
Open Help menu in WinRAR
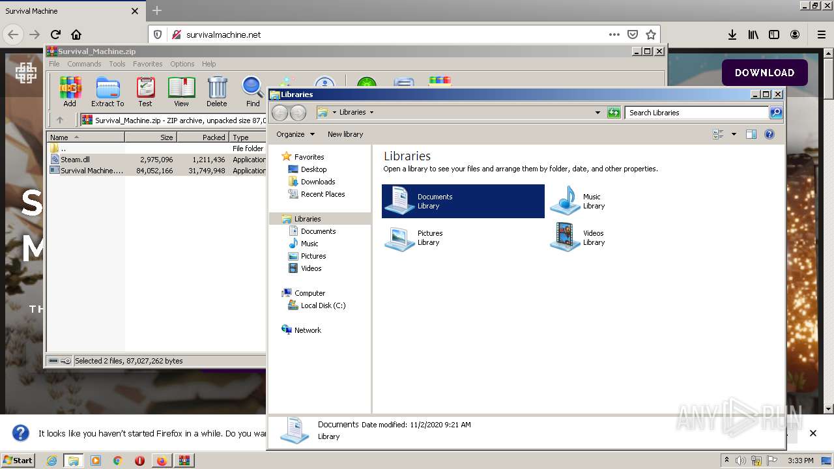[208, 64]
